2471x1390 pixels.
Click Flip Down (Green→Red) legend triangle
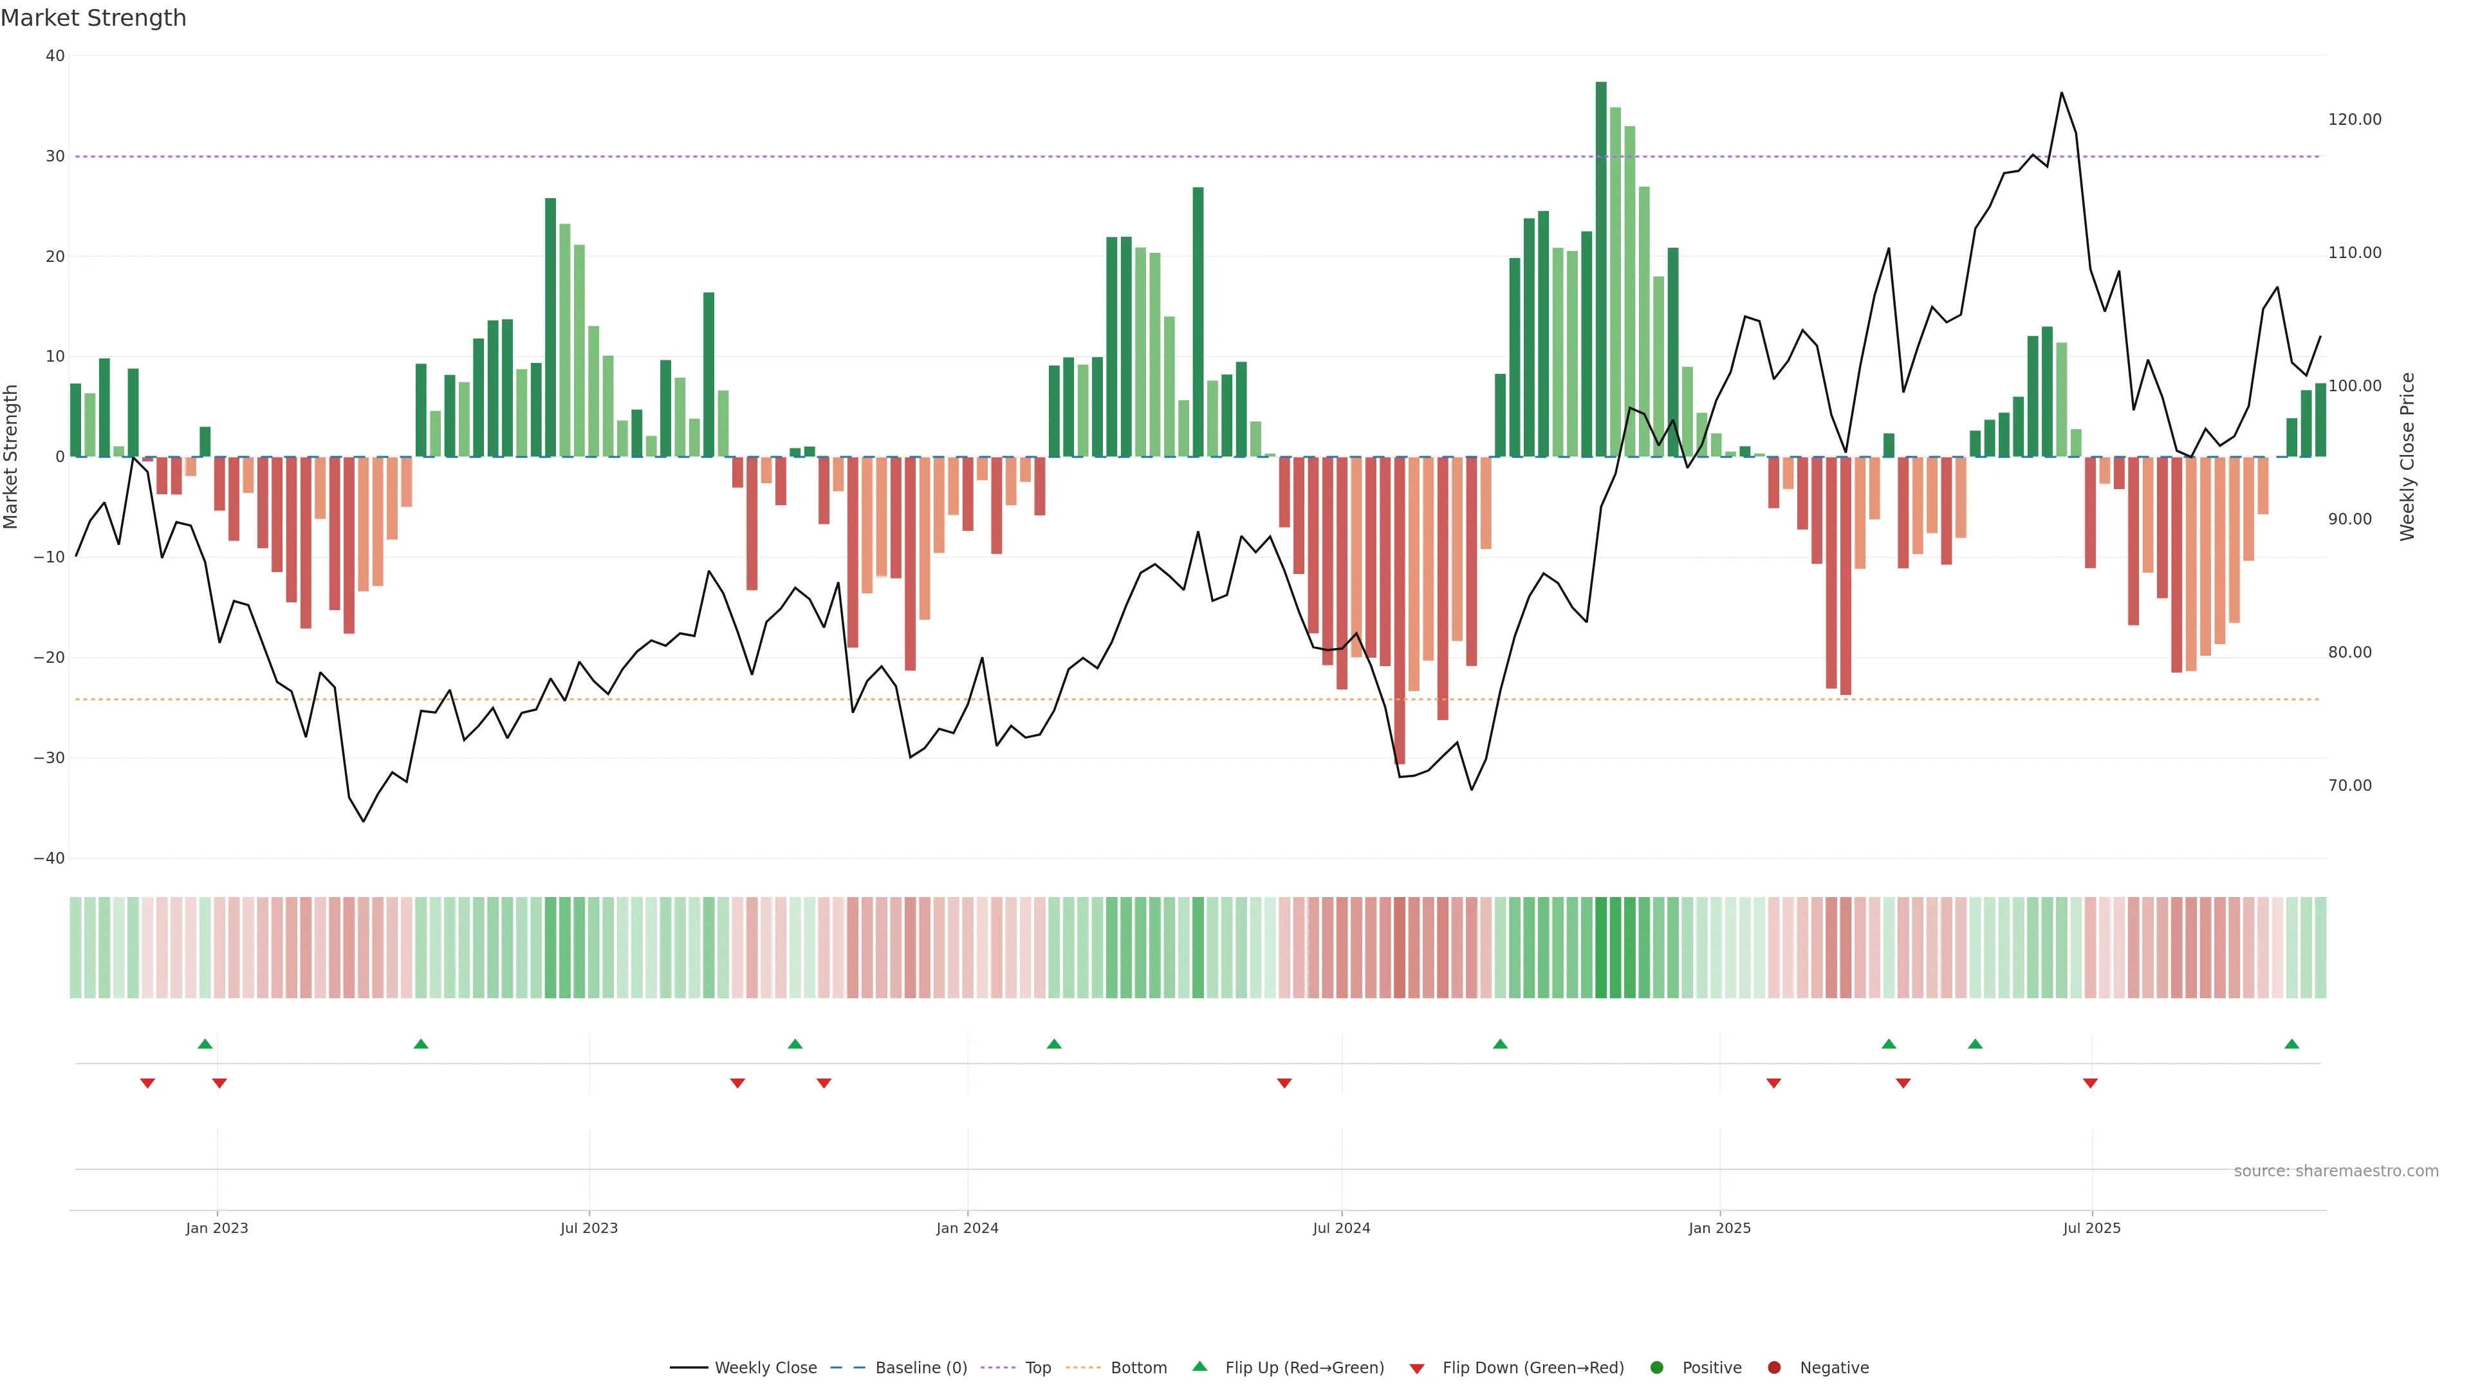pyautogui.click(x=1417, y=1369)
